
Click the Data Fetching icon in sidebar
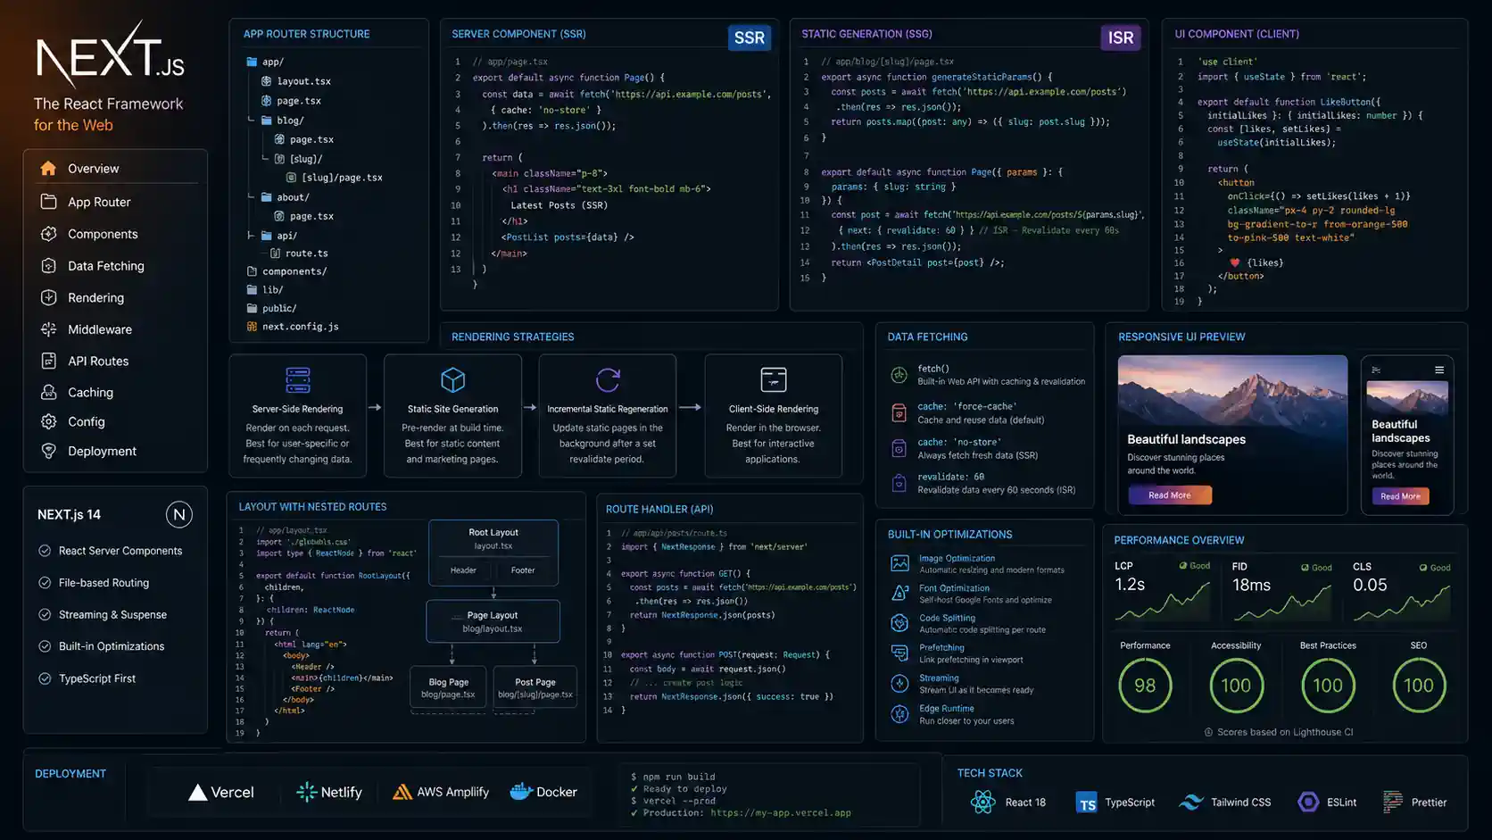(x=48, y=265)
